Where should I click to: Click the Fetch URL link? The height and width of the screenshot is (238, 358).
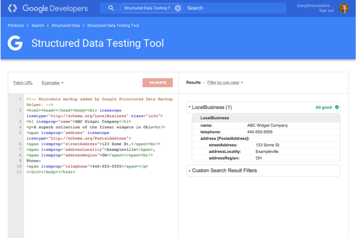[23, 83]
